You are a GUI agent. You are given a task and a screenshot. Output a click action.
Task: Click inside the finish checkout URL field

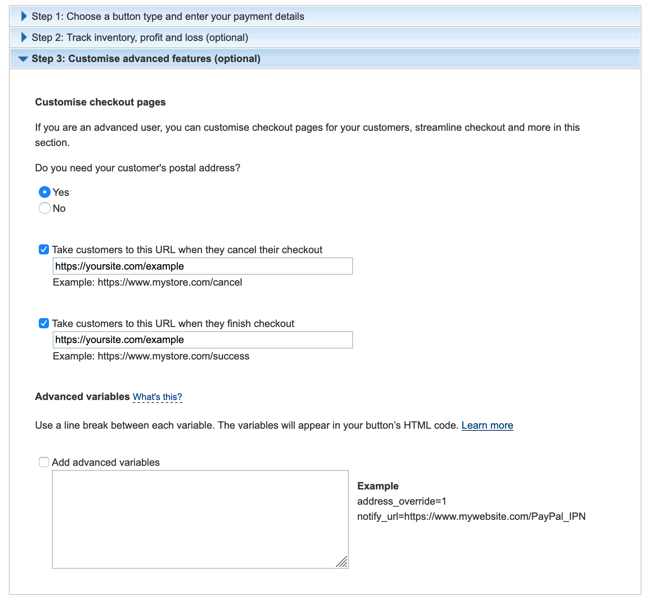(202, 340)
